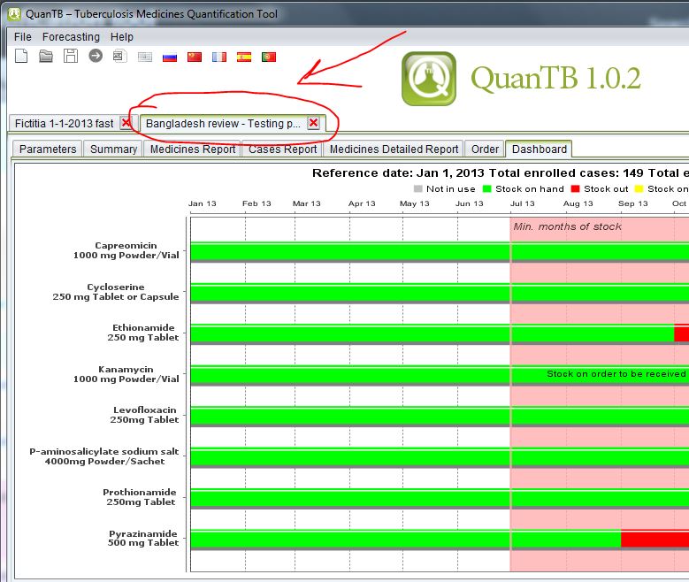Click the Jun 13 axis label
689x582 pixels.
[x=470, y=203]
